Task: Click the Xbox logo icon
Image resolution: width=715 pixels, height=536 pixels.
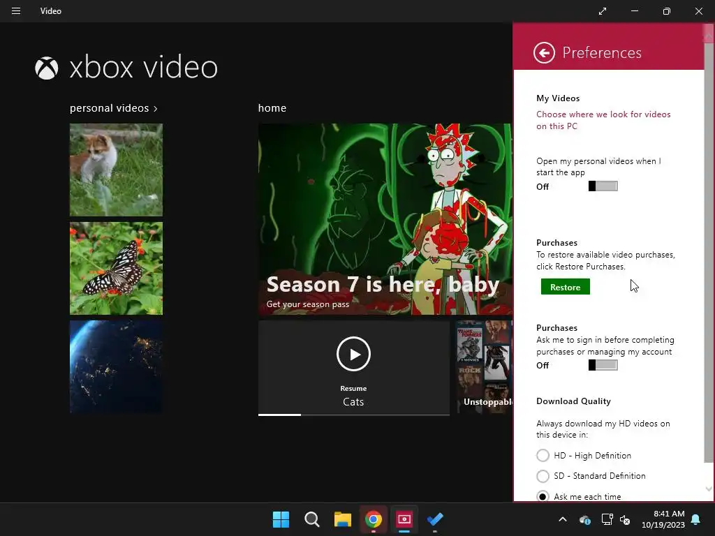Action: click(x=47, y=68)
